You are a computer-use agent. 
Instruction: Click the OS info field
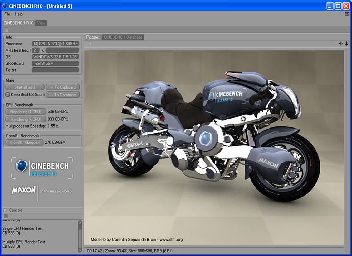(55, 57)
